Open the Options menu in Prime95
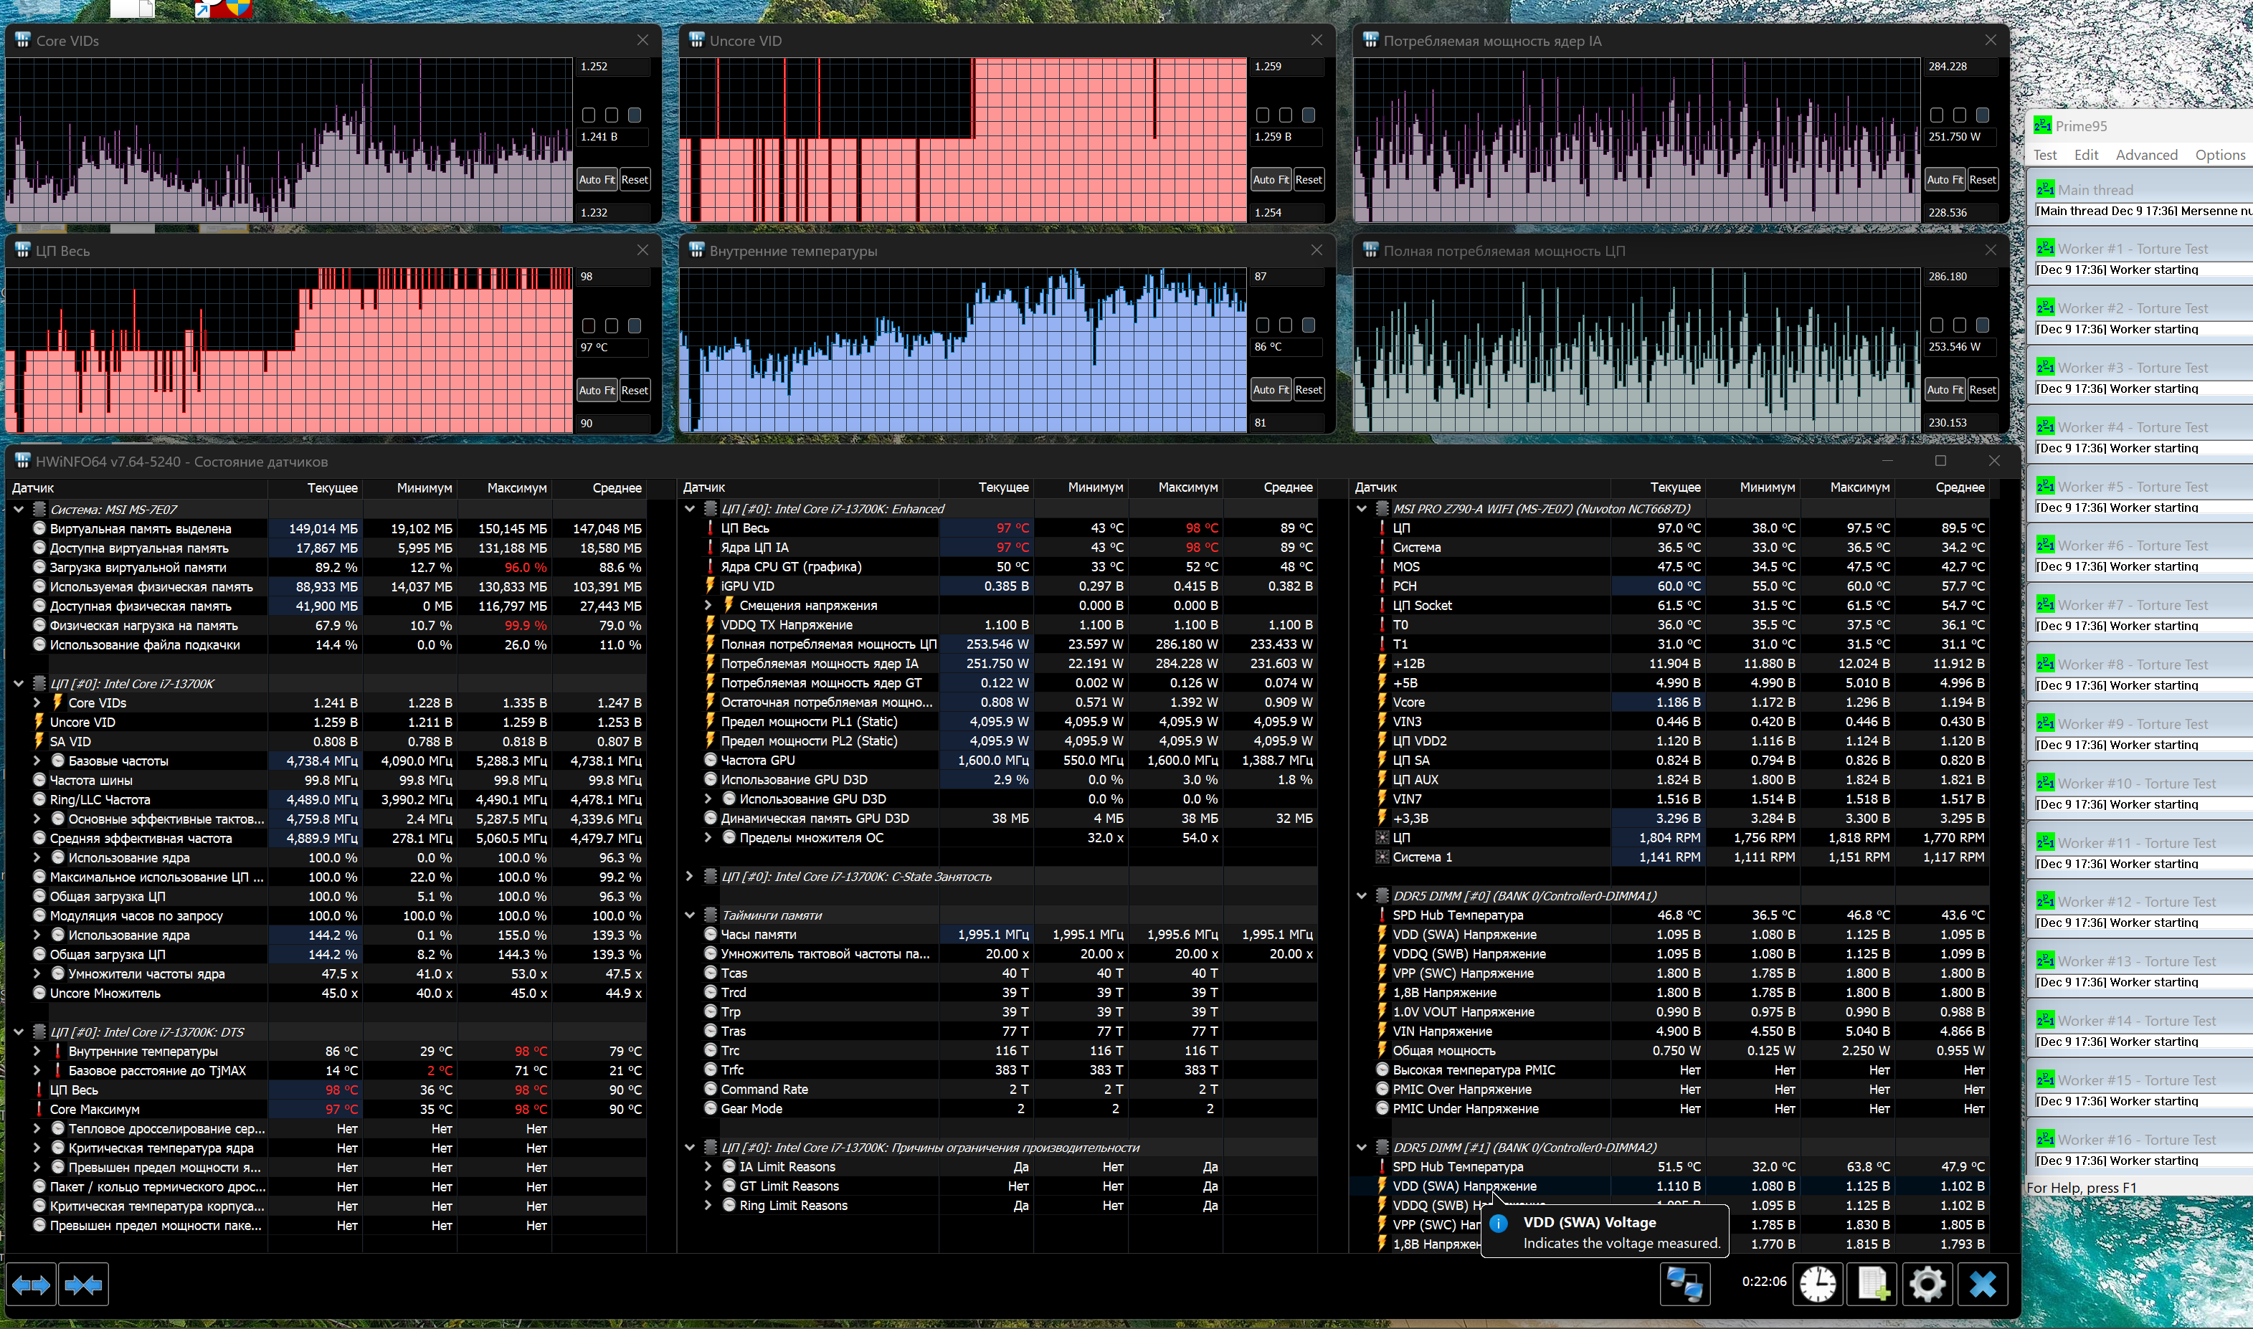This screenshot has width=2253, height=1329. [x=2219, y=155]
